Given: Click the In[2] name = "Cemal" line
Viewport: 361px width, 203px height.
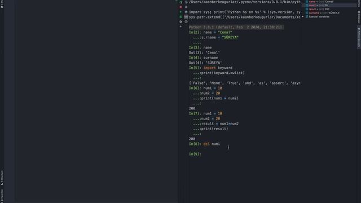Looking at the screenshot, I should point(210,32).
